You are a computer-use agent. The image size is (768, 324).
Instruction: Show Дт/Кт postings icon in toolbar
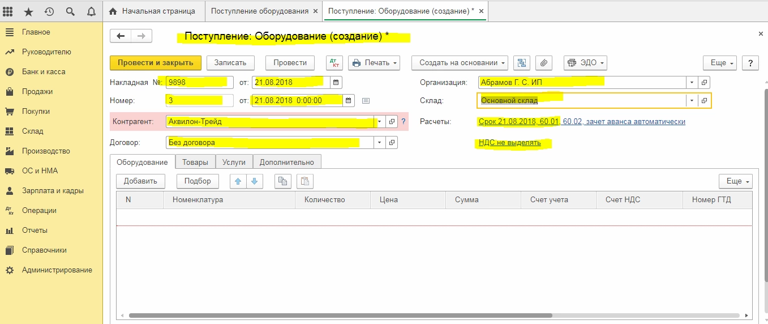point(334,62)
